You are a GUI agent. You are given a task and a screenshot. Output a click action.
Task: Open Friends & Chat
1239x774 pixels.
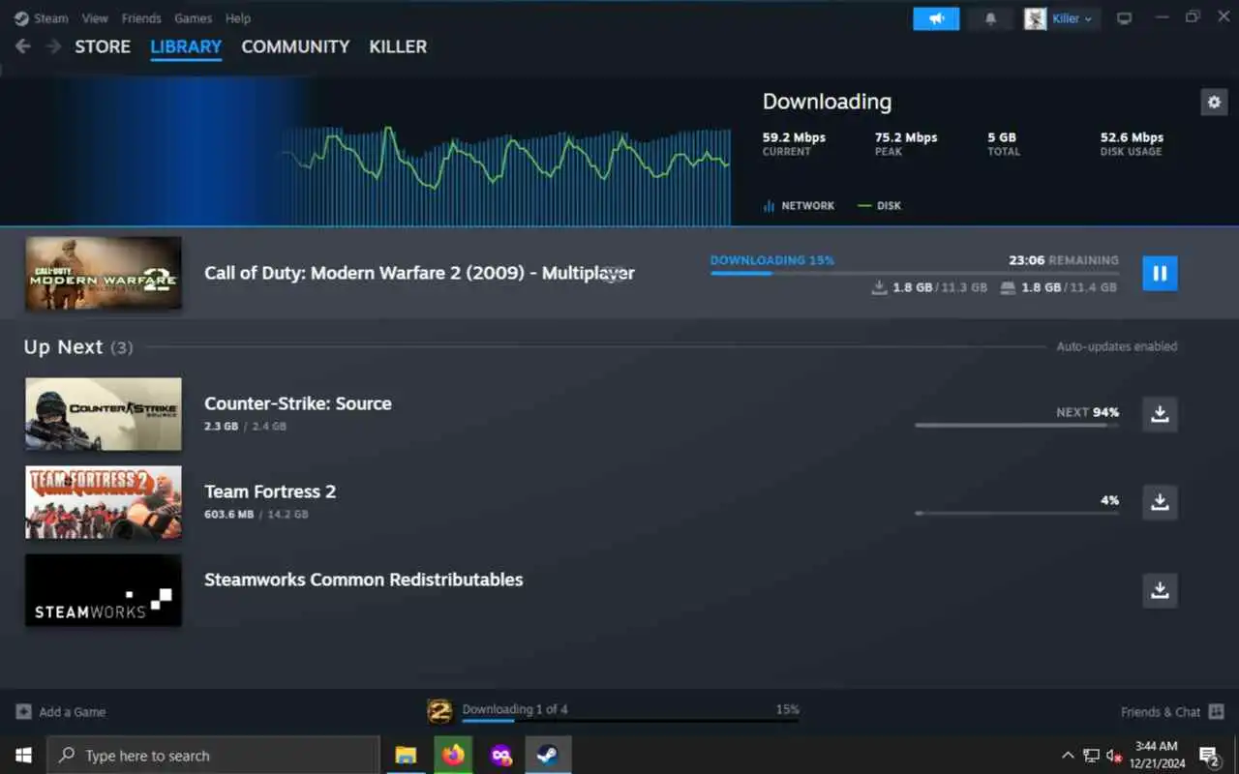point(1170,712)
